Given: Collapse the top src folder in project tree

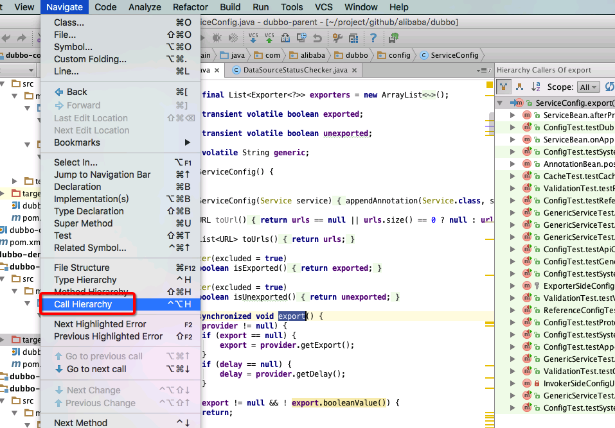Looking at the screenshot, I should (3, 83).
